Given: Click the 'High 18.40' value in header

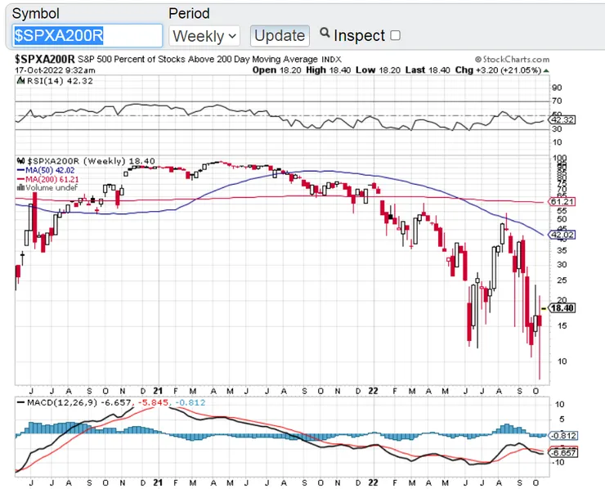Looking at the screenshot, I should (x=329, y=70).
